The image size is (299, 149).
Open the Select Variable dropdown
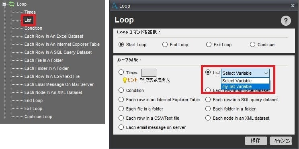coord(245,73)
